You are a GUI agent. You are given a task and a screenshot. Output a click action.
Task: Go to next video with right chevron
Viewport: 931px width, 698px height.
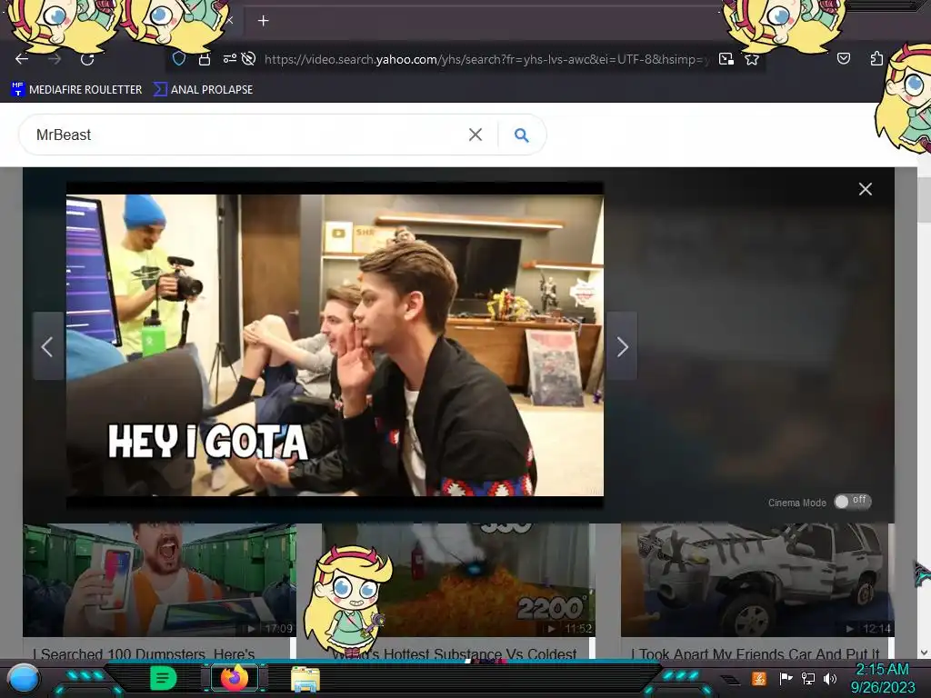[622, 346]
